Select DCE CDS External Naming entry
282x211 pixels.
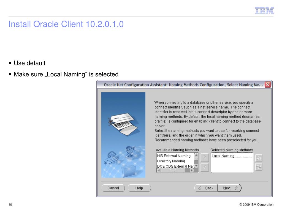[175, 166]
